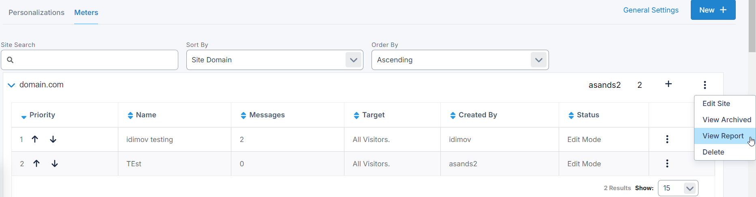This screenshot has width=756, height=197.
Task: Open the Show 15 results dropdown
Action: 690,188
